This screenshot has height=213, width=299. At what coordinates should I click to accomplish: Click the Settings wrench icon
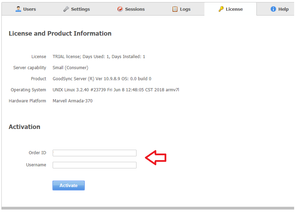tap(66, 9)
